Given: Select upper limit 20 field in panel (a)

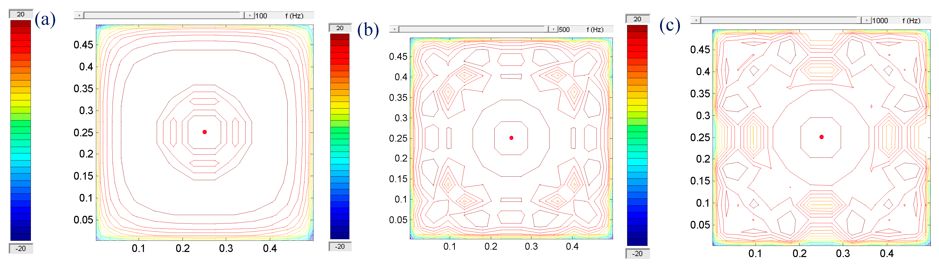Looking at the screenshot, I should [x=21, y=14].
